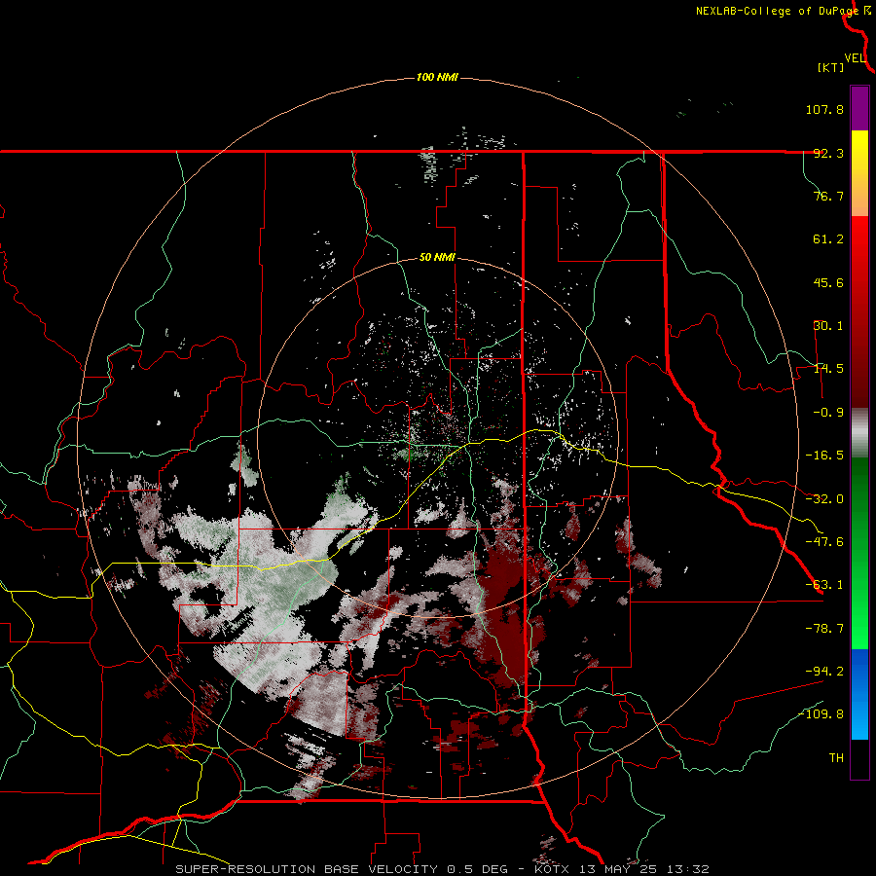Click the 30.1 legend value
Image resolution: width=876 pixels, height=876 pixels.
tap(828, 326)
